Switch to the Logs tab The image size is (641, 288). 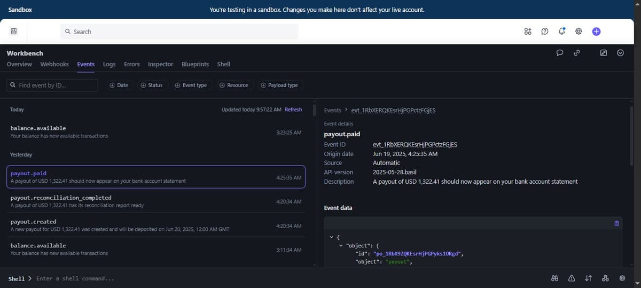109,64
